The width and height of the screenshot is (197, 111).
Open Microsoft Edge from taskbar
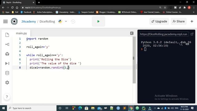tap(80, 108)
